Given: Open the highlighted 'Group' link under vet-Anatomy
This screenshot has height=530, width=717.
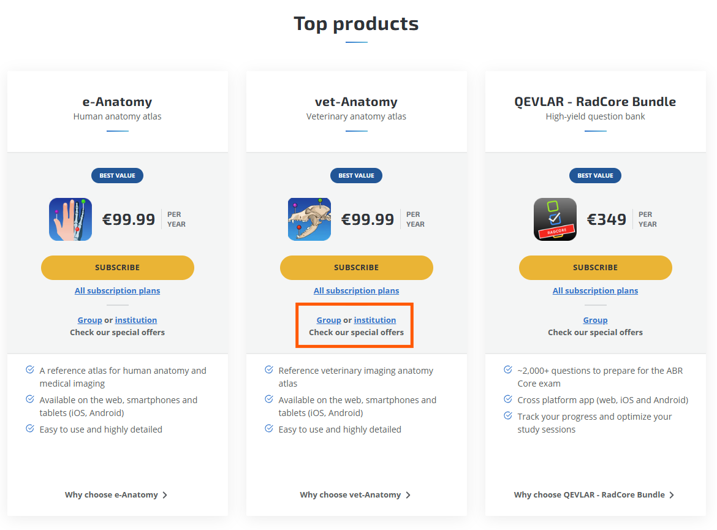Looking at the screenshot, I should coord(329,319).
